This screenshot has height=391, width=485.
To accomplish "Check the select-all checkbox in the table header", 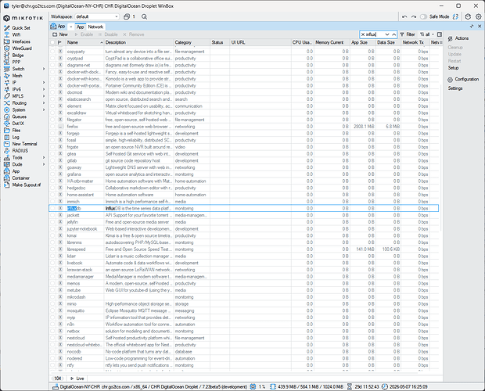I will (x=52, y=42).
